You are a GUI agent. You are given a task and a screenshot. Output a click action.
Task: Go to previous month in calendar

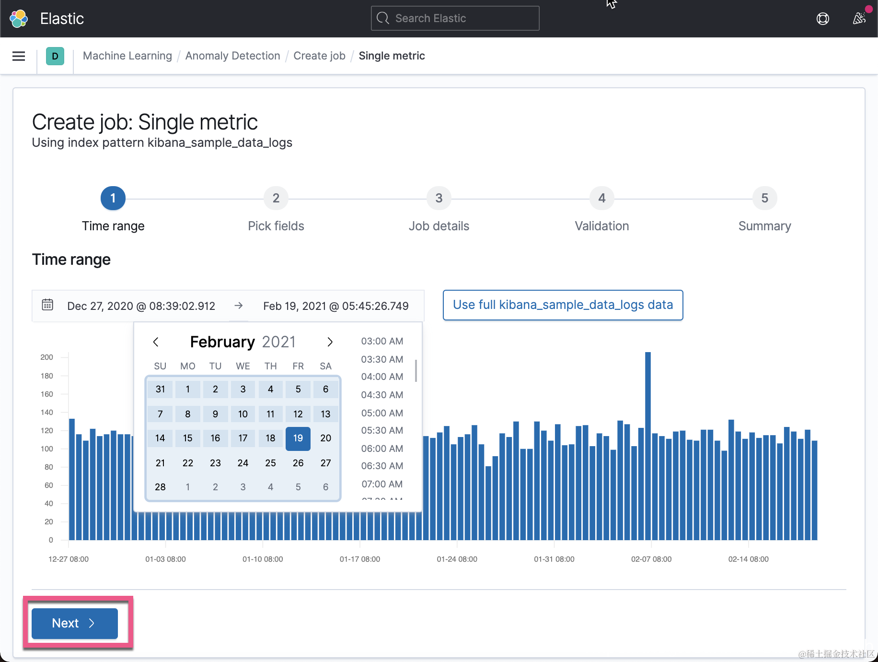[x=156, y=342]
